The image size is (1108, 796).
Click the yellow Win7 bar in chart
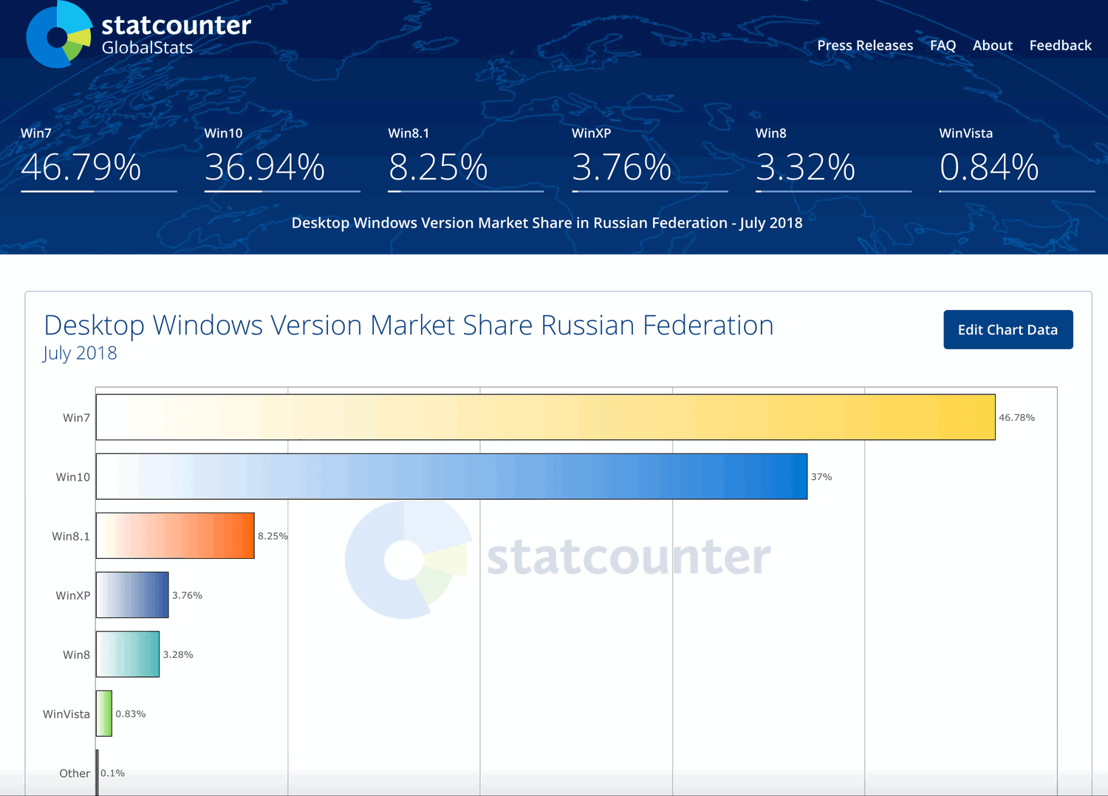pyautogui.click(x=546, y=417)
